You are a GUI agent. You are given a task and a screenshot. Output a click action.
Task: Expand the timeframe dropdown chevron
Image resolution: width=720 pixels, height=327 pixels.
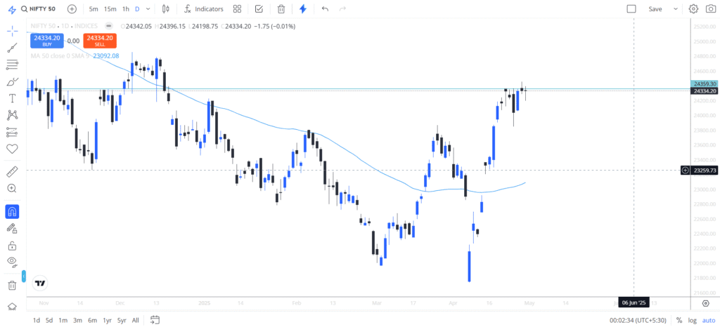[148, 8]
